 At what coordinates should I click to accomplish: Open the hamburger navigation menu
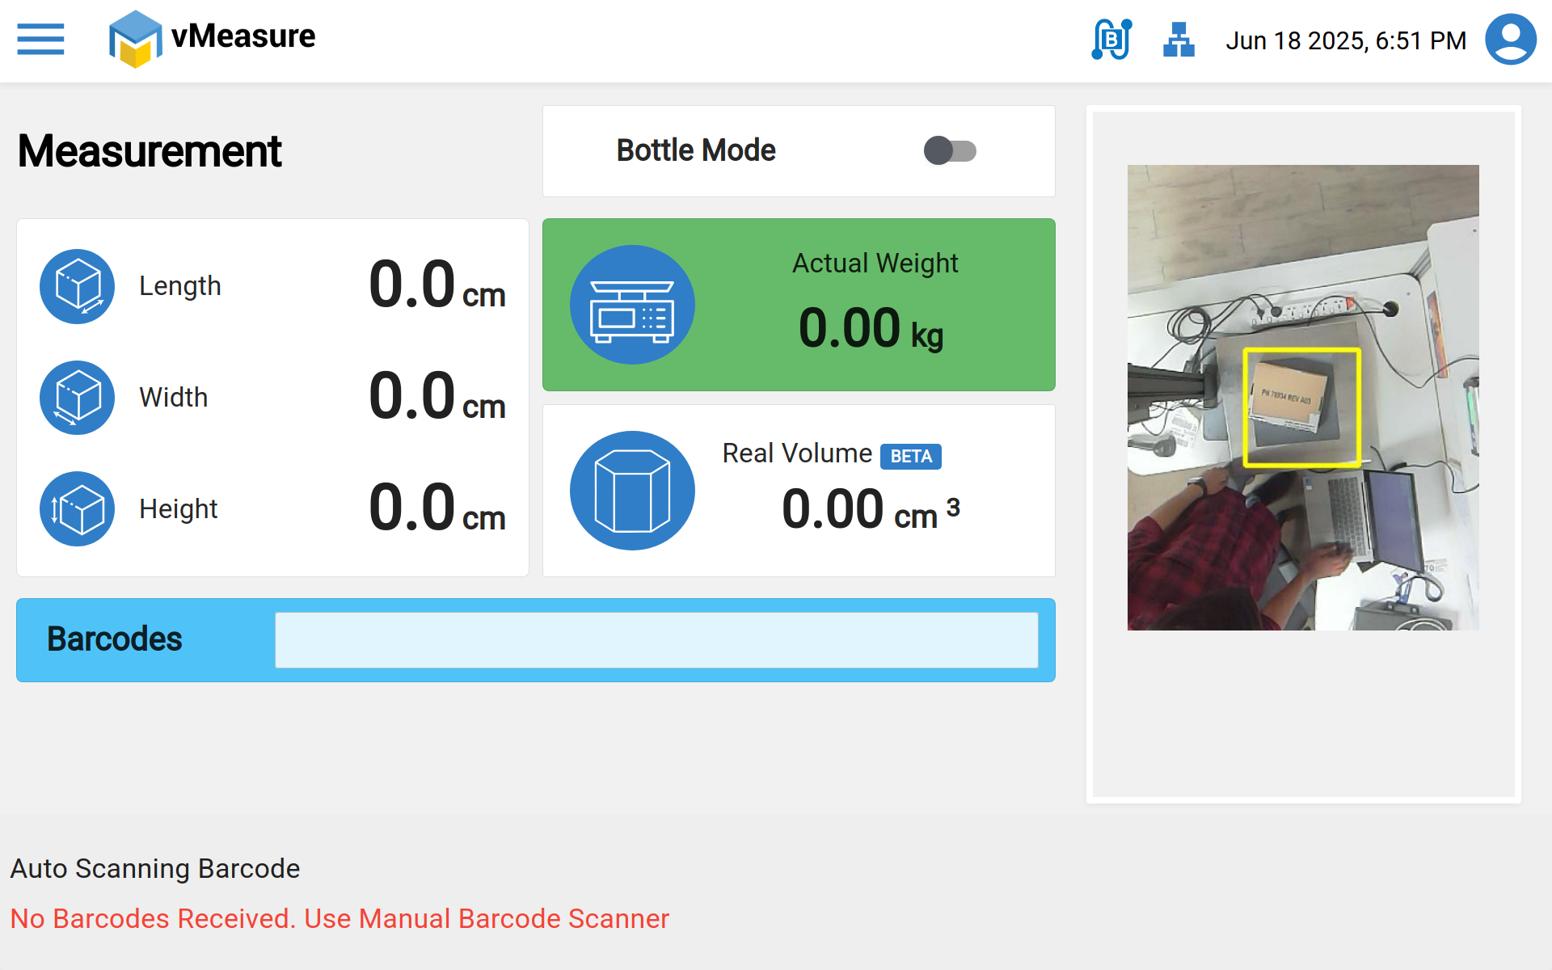(40, 39)
